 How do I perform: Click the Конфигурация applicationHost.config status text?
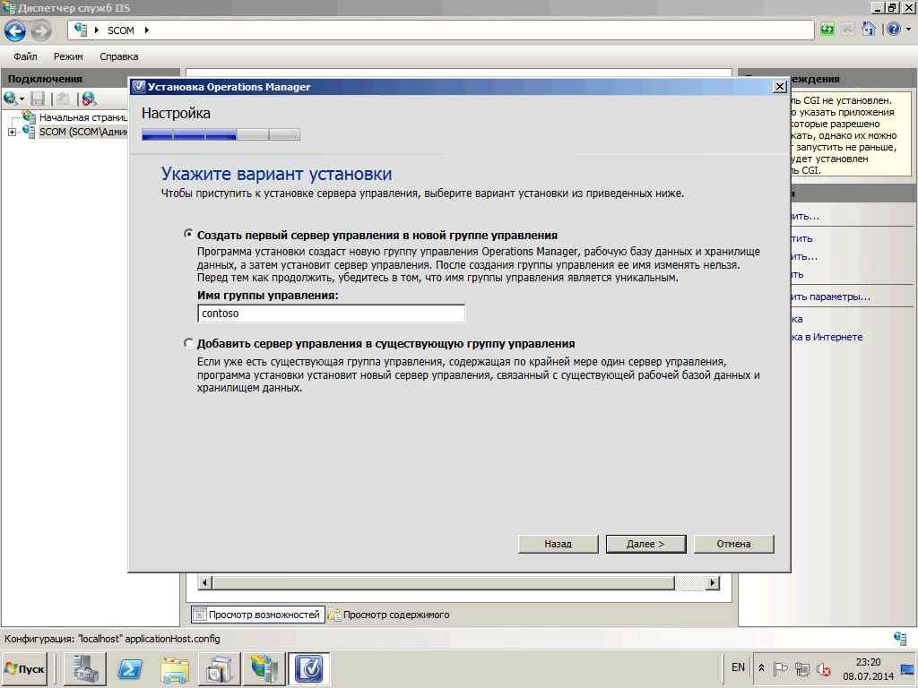tap(112, 638)
